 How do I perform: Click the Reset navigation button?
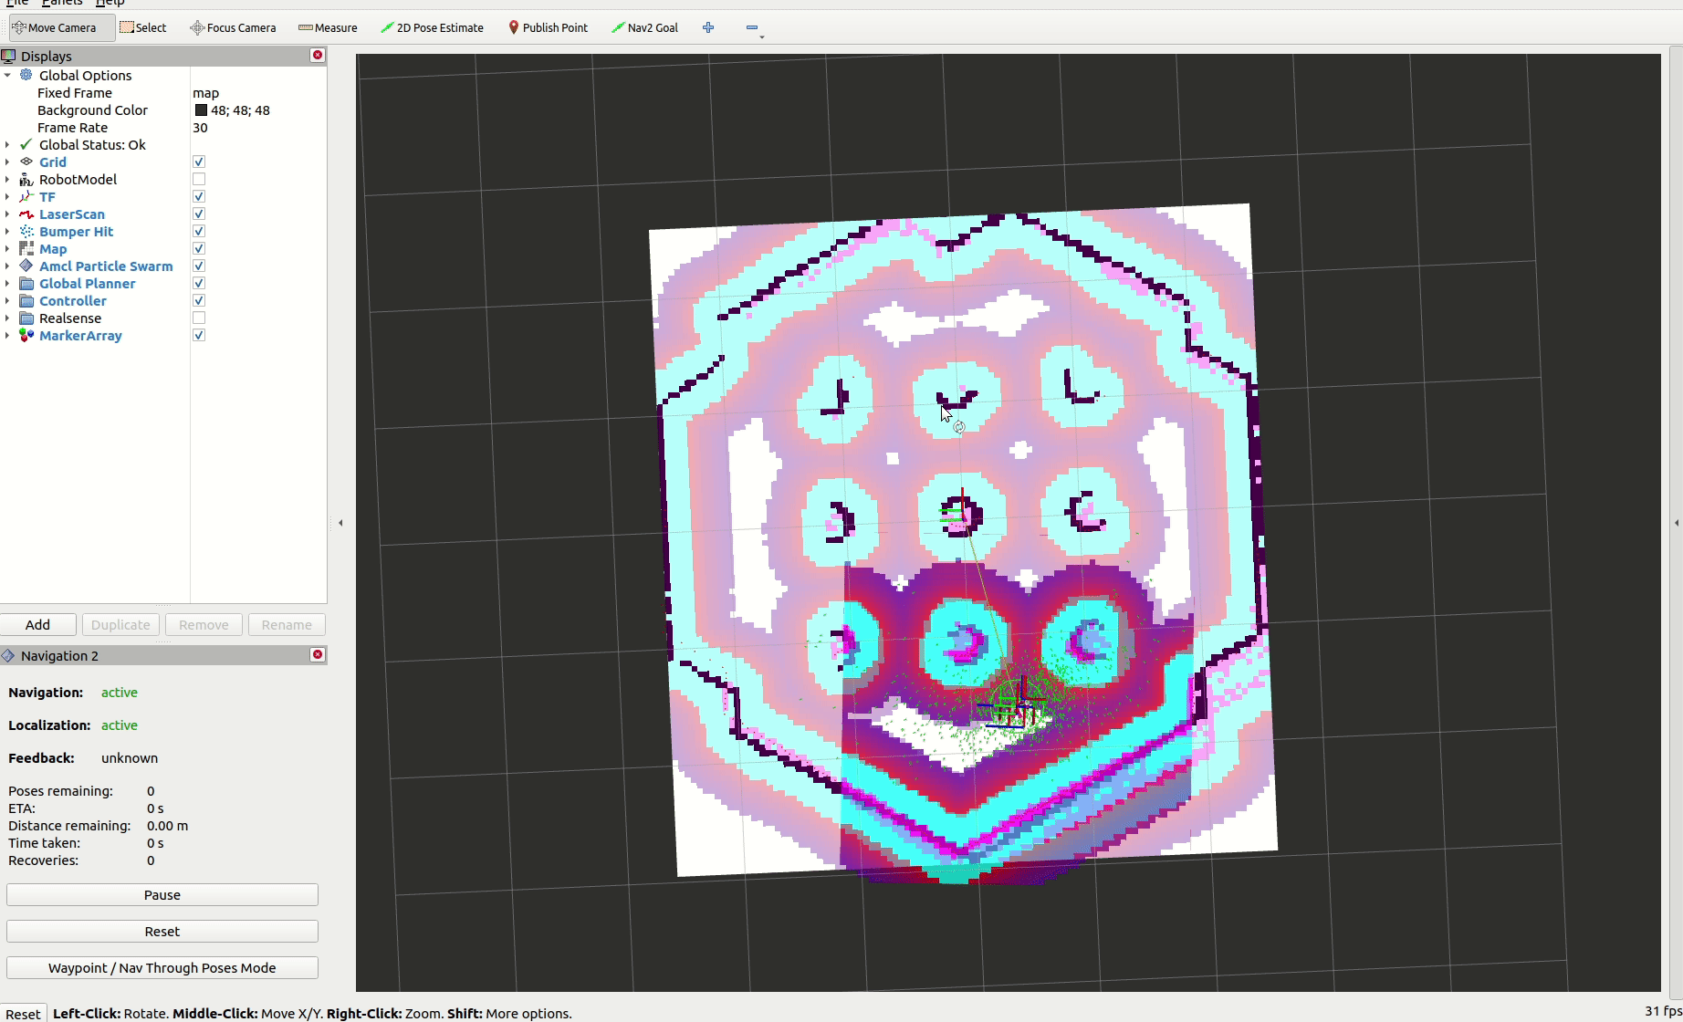click(162, 931)
